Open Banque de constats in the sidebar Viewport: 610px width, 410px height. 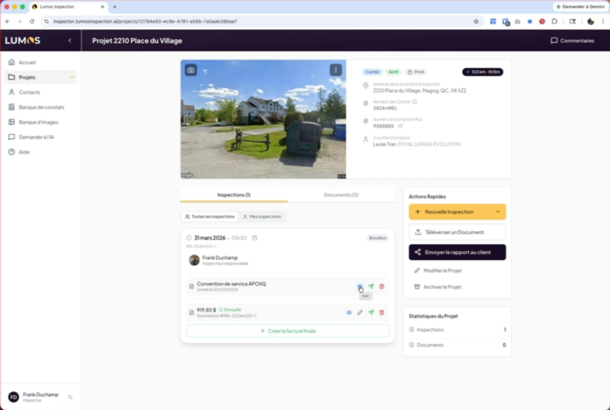click(x=41, y=107)
